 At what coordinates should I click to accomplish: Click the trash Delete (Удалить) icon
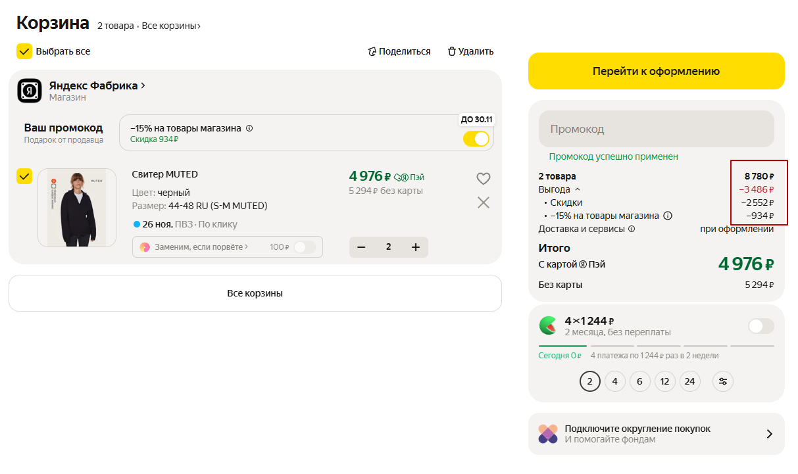point(451,51)
